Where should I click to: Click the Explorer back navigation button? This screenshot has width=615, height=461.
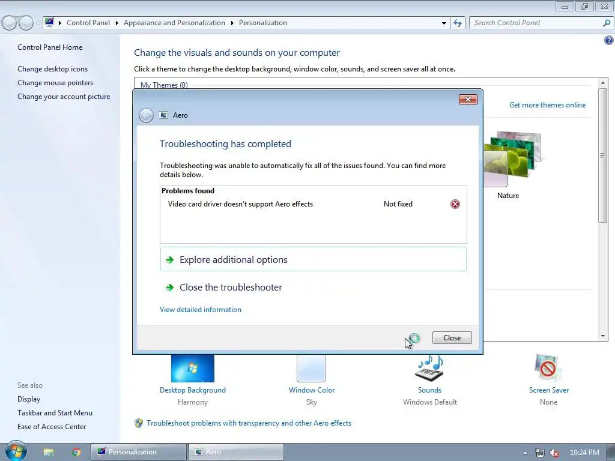coord(10,23)
